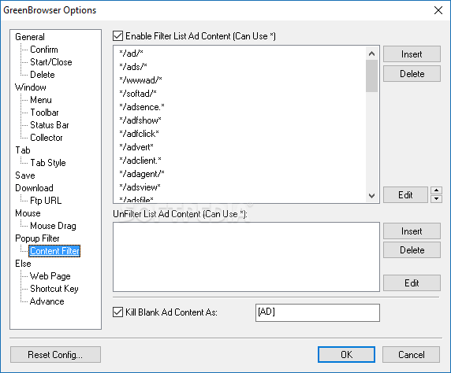Move filter entry down with spinner arrow
Image resolution: width=451 pixels, height=373 pixels.
(436, 199)
